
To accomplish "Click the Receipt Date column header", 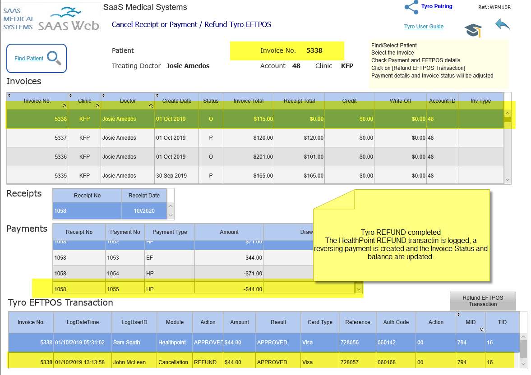I will coord(144,196).
